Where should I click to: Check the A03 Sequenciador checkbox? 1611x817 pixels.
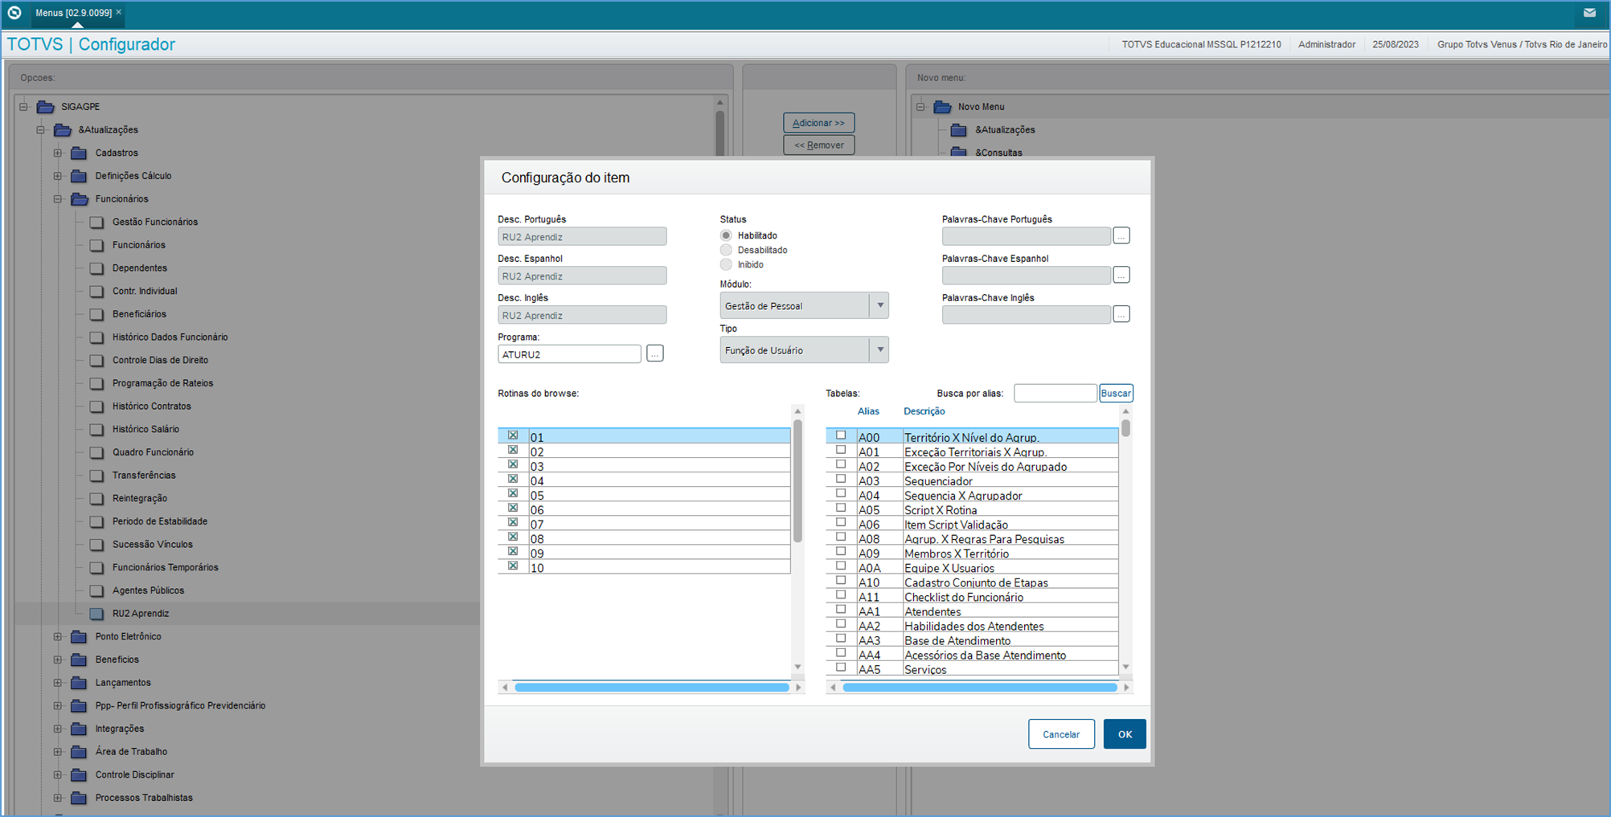pyautogui.click(x=841, y=479)
